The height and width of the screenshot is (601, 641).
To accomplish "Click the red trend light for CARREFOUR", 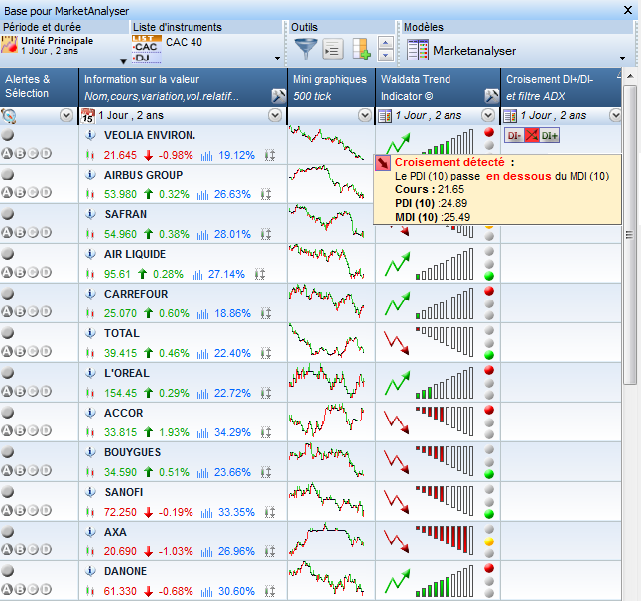I will 489,291.
